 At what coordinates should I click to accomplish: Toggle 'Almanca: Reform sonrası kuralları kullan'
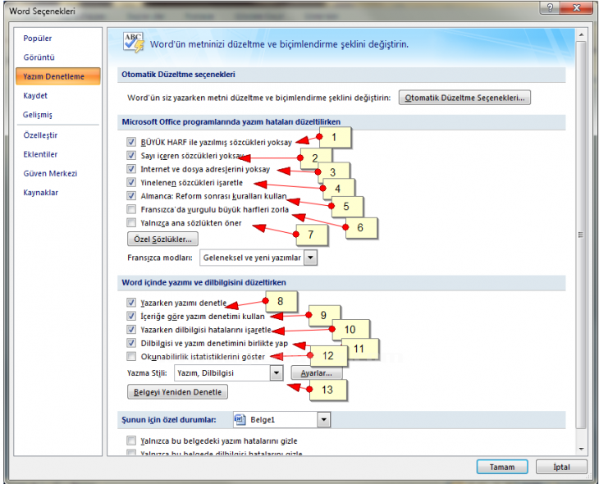pyautogui.click(x=131, y=195)
